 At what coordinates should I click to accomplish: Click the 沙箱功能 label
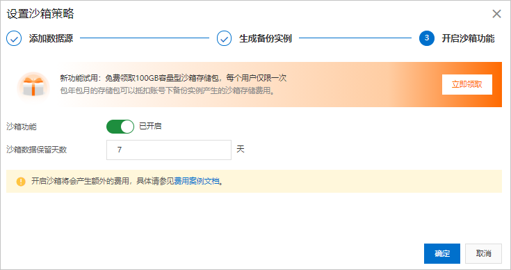tap(22, 127)
